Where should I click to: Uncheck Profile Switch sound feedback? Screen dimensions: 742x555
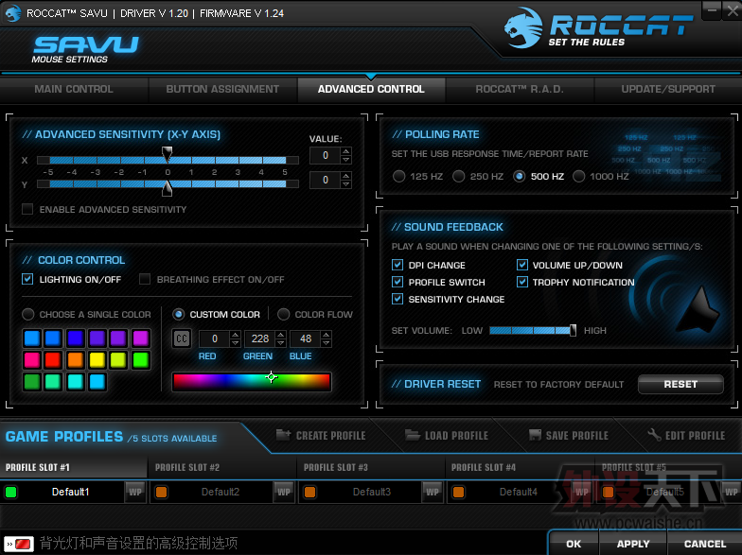(x=397, y=282)
